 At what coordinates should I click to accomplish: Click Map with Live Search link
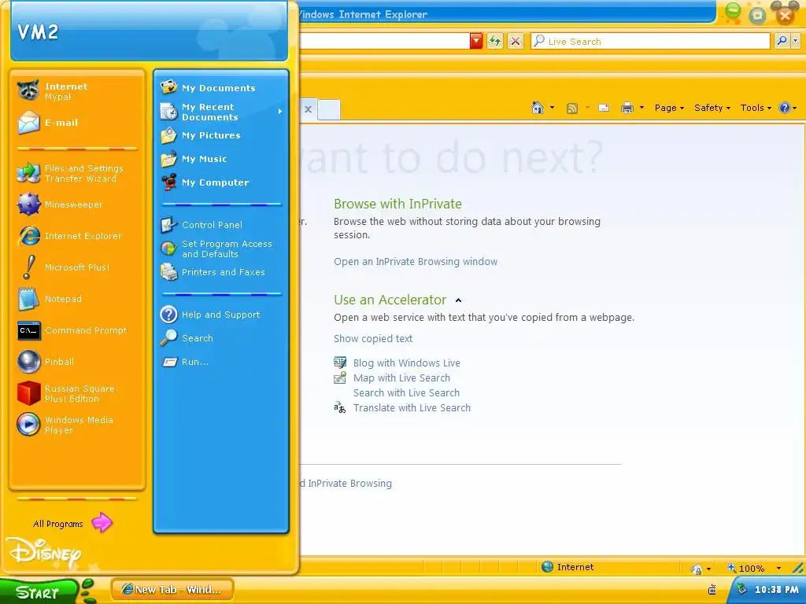click(x=401, y=378)
